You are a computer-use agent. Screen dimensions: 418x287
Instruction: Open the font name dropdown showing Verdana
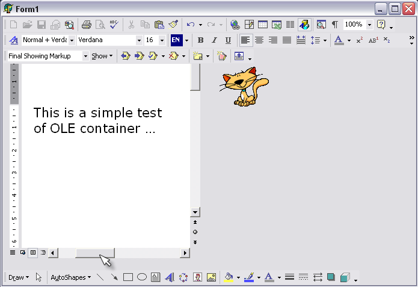(139, 40)
